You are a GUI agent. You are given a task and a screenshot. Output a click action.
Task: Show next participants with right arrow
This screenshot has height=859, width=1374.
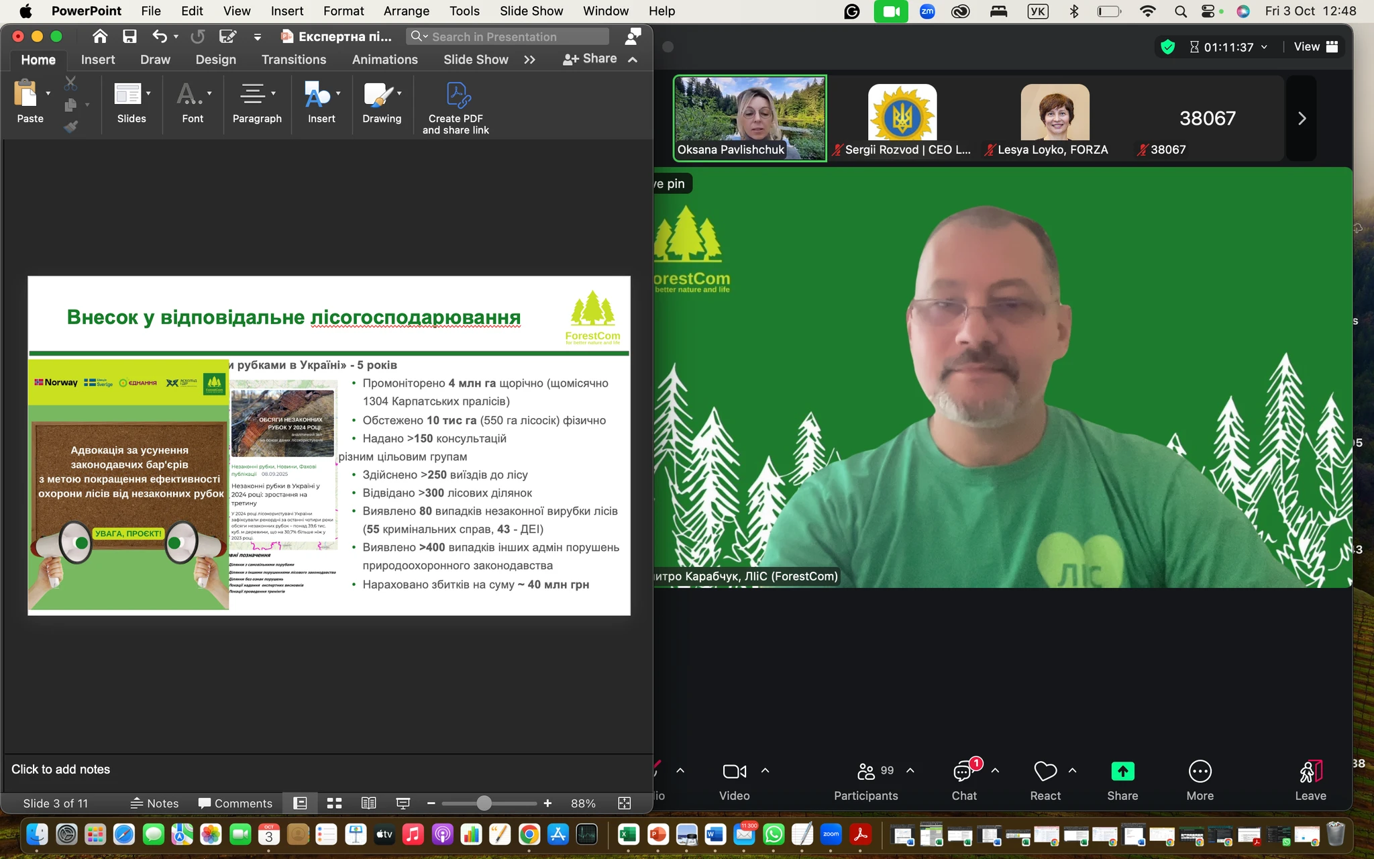(x=1302, y=119)
